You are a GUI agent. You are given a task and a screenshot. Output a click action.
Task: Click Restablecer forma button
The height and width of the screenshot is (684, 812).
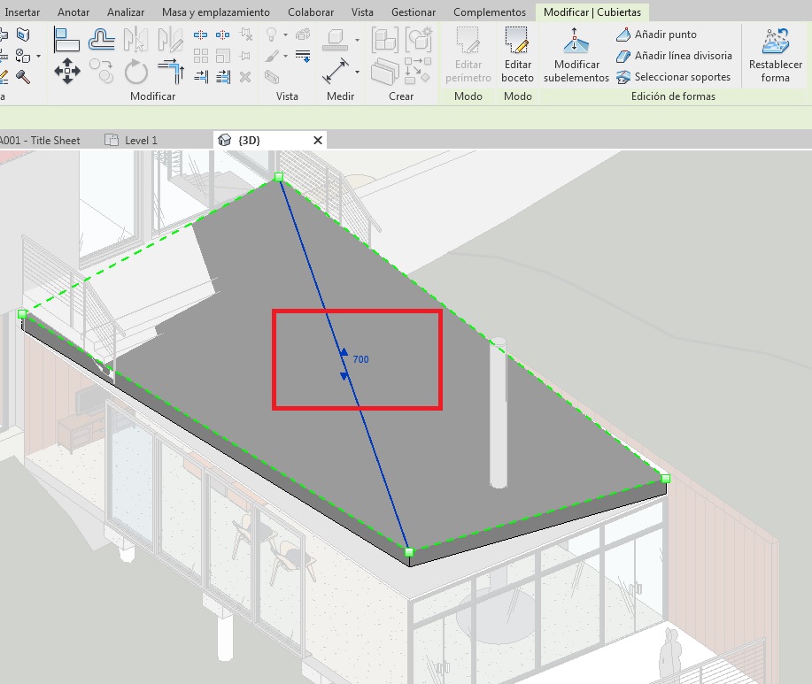[x=775, y=55]
